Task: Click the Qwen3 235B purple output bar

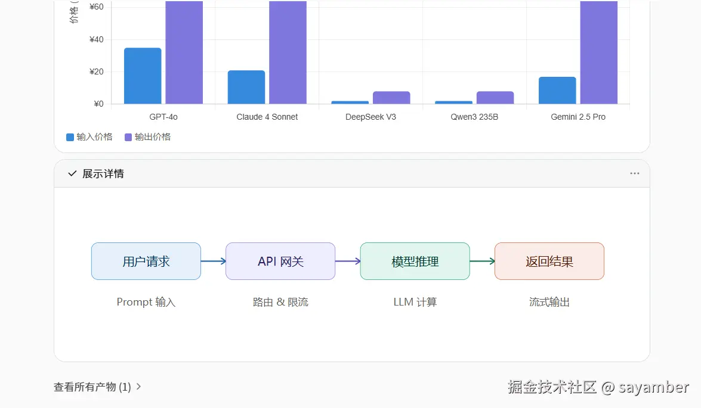Action: click(495, 98)
